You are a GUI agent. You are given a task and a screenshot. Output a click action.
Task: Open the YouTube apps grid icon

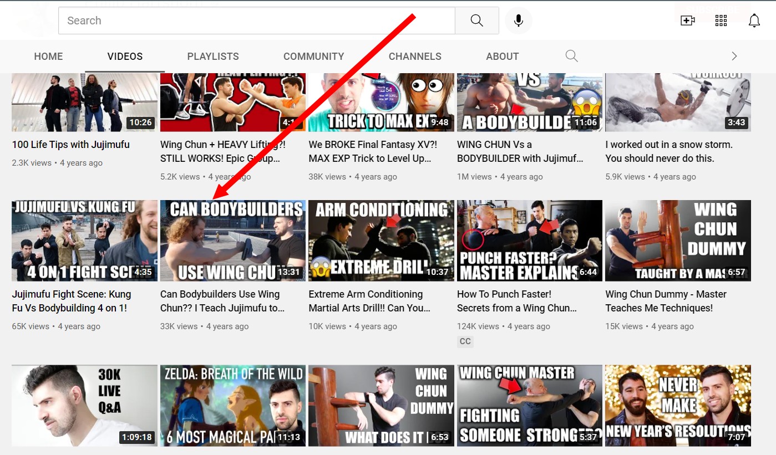(721, 21)
